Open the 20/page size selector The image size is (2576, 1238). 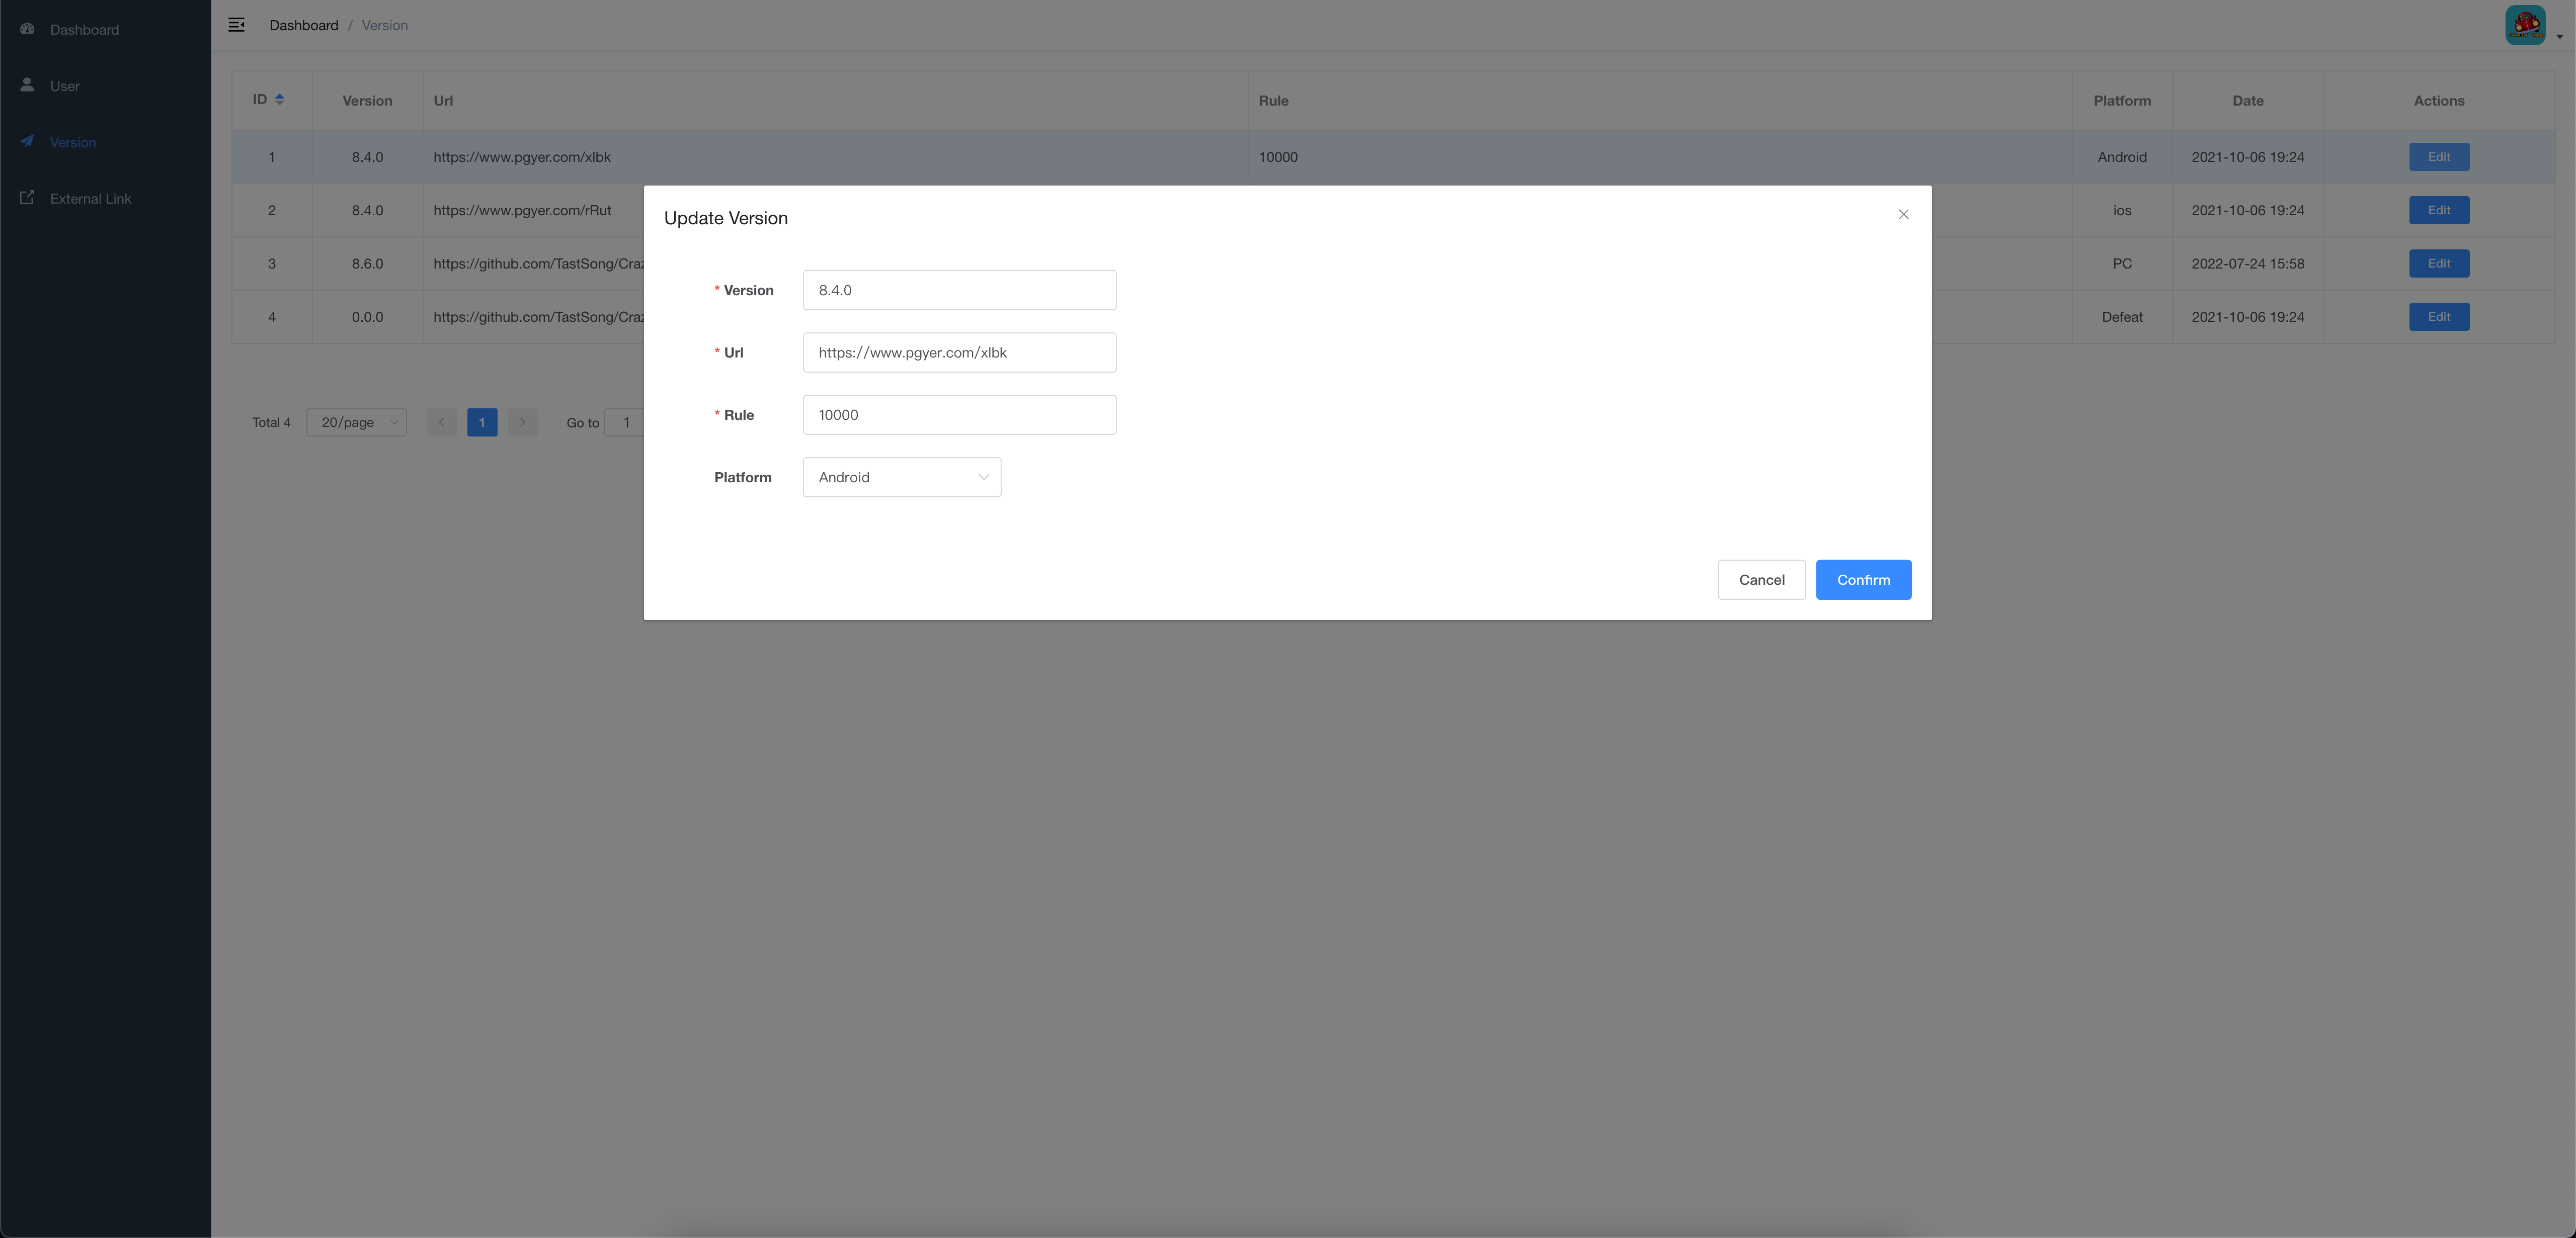[x=356, y=423]
